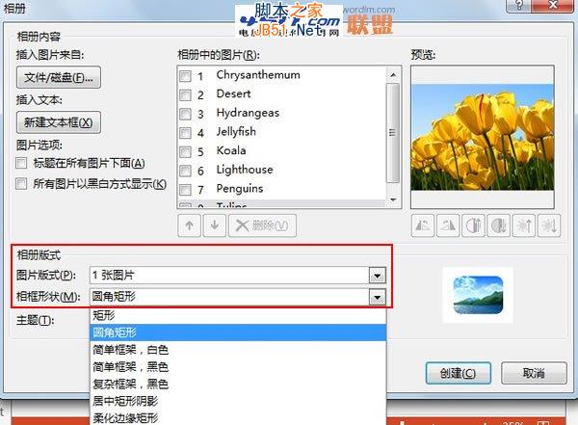This screenshot has height=425, width=578.
Task: Choose 复杂框架，黑色 frame option
Action: [x=238, y=385]
